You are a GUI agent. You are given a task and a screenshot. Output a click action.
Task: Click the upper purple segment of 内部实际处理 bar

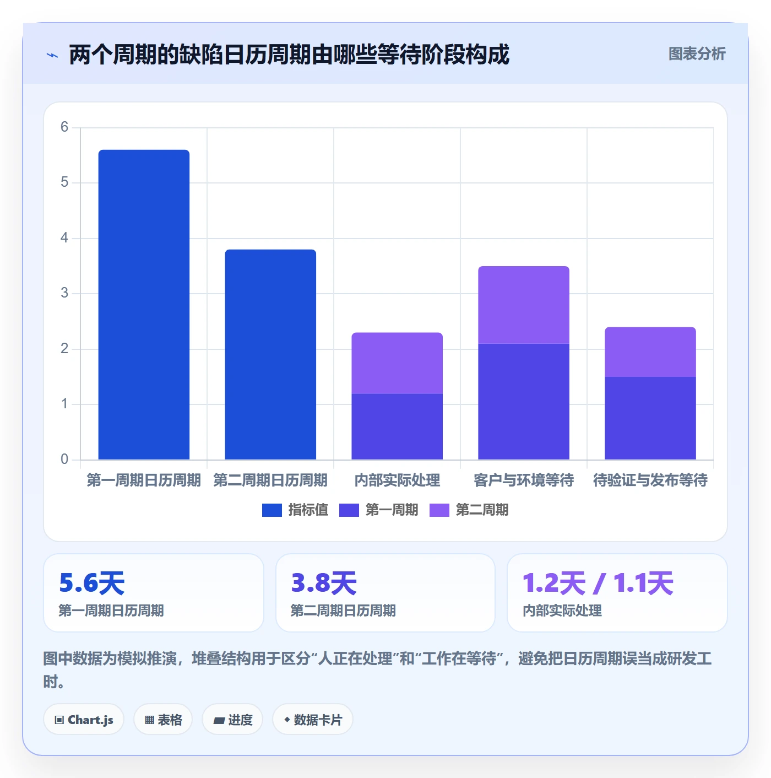[x=397, y=363]
